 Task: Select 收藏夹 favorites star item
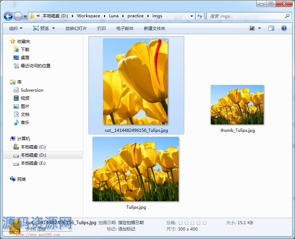tap(20, 41)
